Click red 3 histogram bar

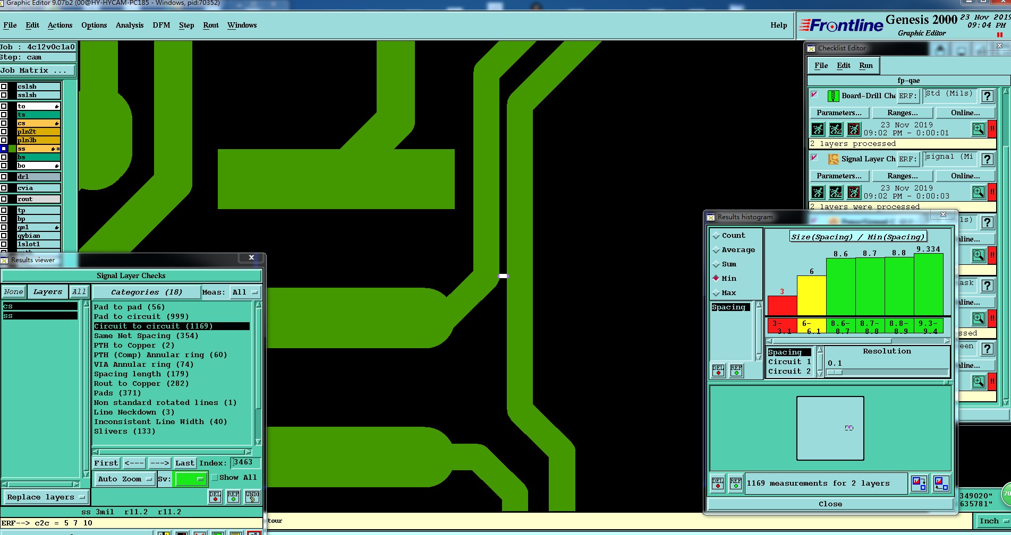point(782,305)
